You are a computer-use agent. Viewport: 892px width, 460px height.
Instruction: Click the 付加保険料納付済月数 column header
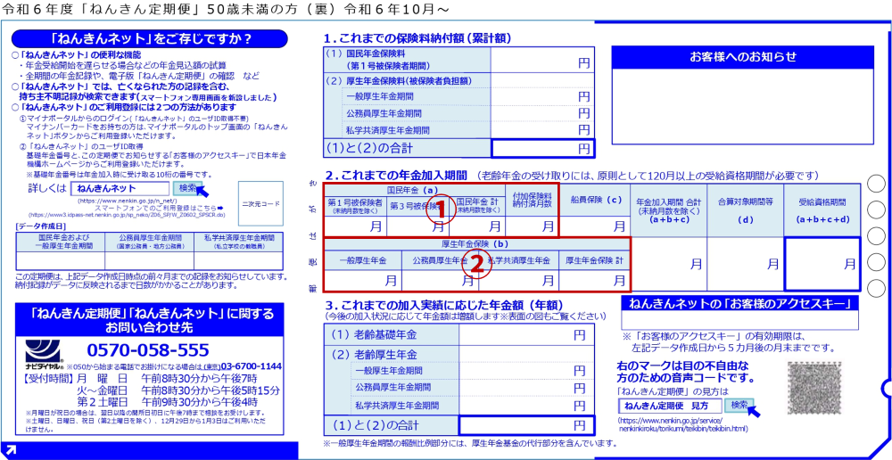tap(532, 199)
